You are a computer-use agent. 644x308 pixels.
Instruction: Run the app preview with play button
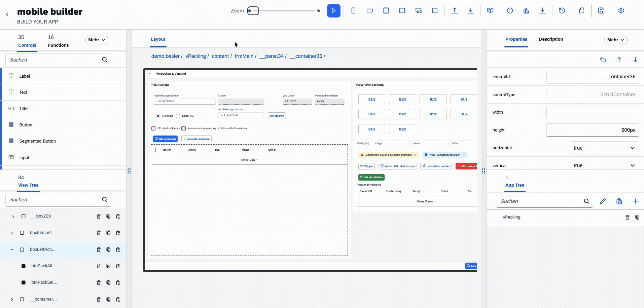pos(333,11)
